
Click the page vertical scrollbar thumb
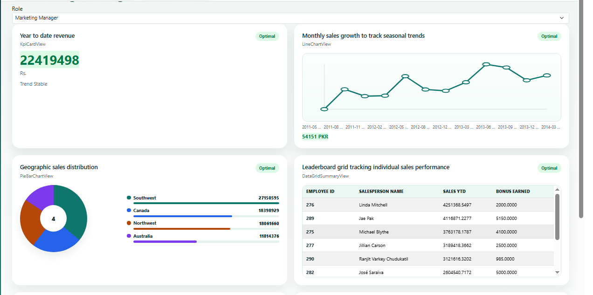(581, 109)
